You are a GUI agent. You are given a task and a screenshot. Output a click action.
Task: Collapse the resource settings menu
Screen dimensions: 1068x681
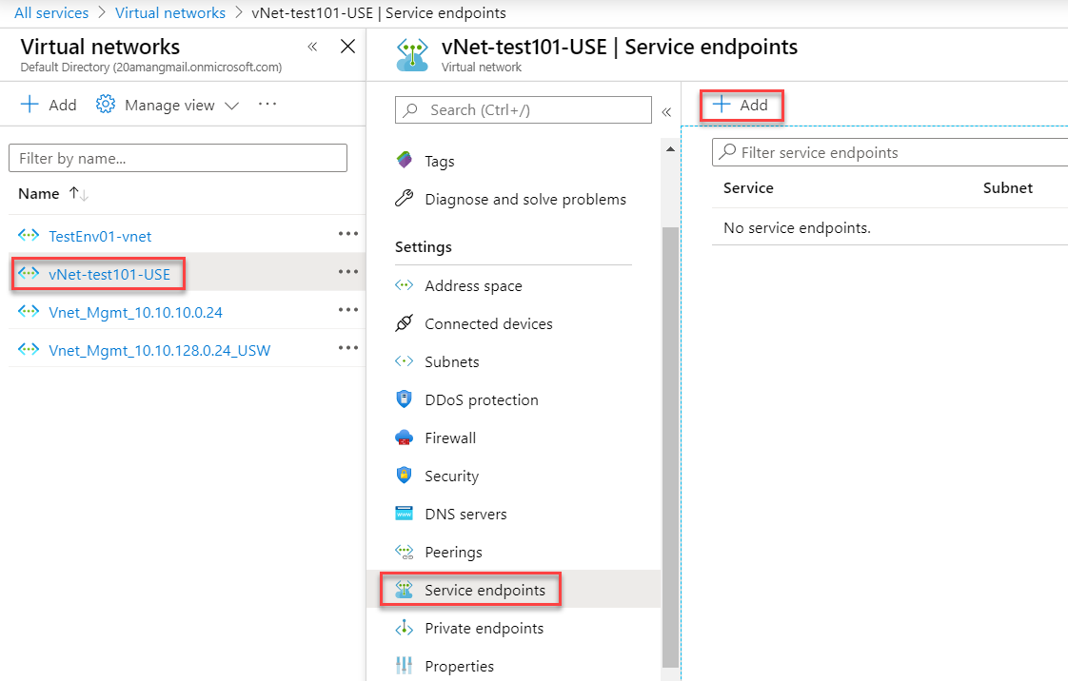click(x=667, y=111)
